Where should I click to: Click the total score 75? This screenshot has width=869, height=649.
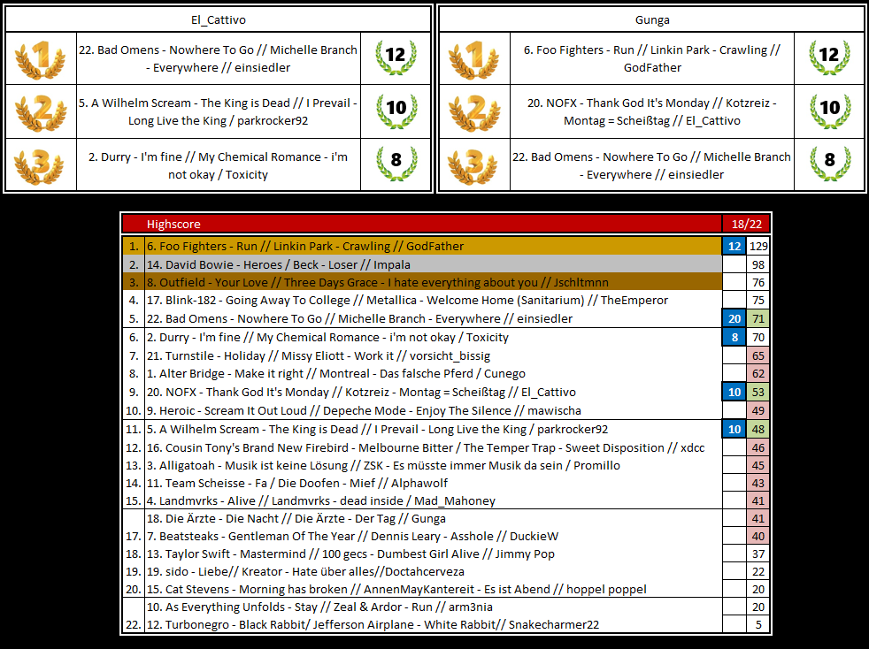coord(758,300)
